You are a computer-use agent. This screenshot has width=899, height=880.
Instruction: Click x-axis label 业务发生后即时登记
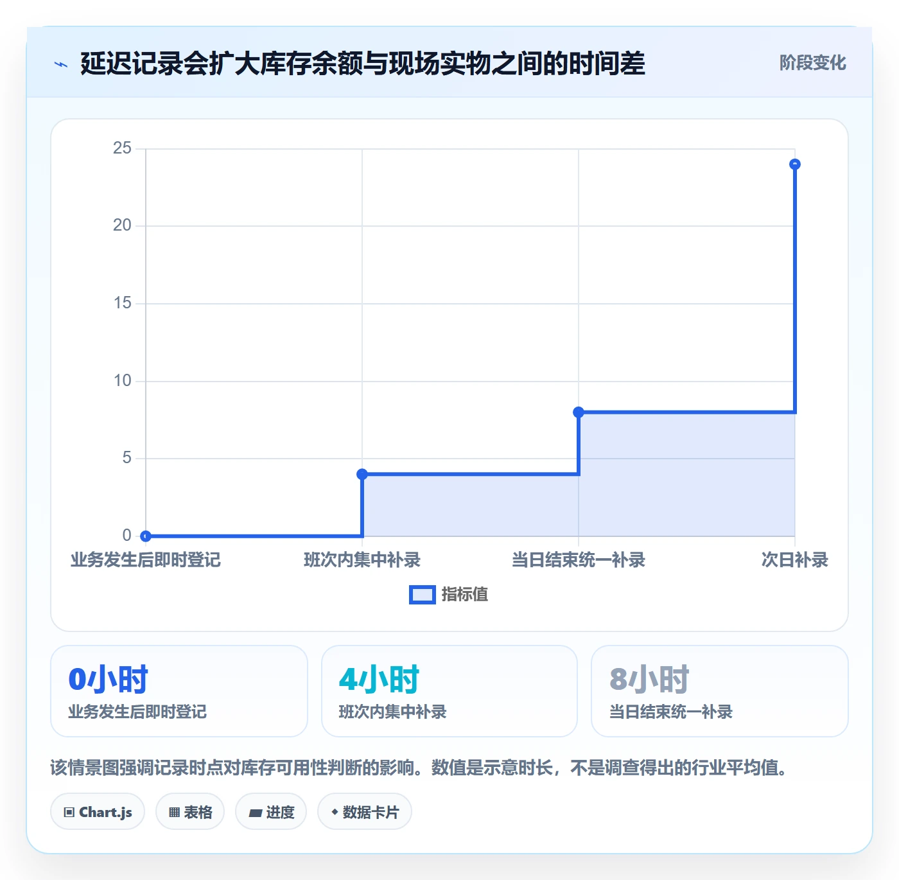click(x=146, y=560)
